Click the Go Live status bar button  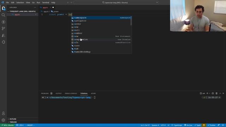point(188,125)
